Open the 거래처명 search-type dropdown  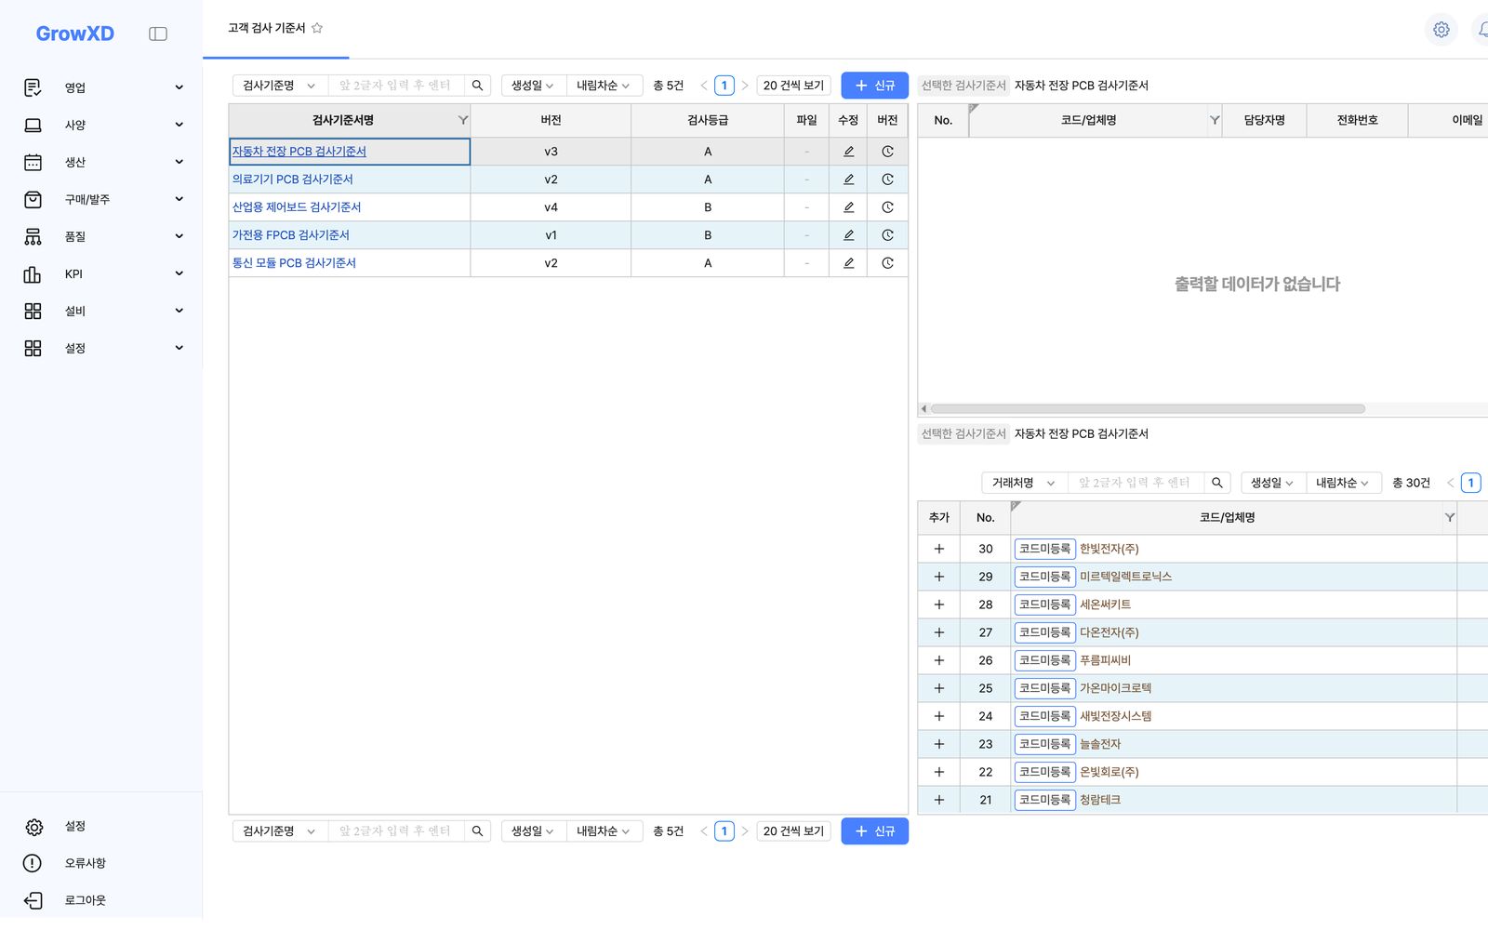tap(1024, 483)
